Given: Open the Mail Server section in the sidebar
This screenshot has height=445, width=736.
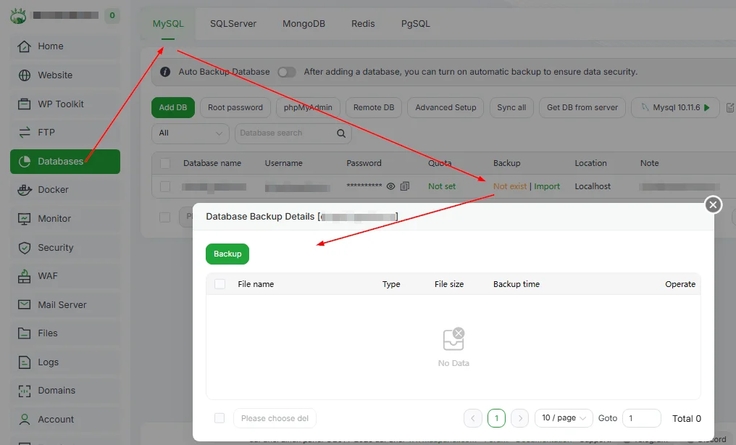Looking at the screenshot, I should 64,304.
